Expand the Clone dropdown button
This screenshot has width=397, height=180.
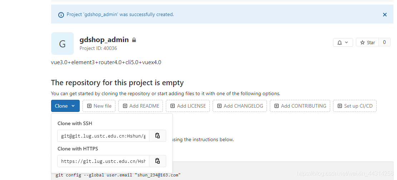(x=65, y=106)
